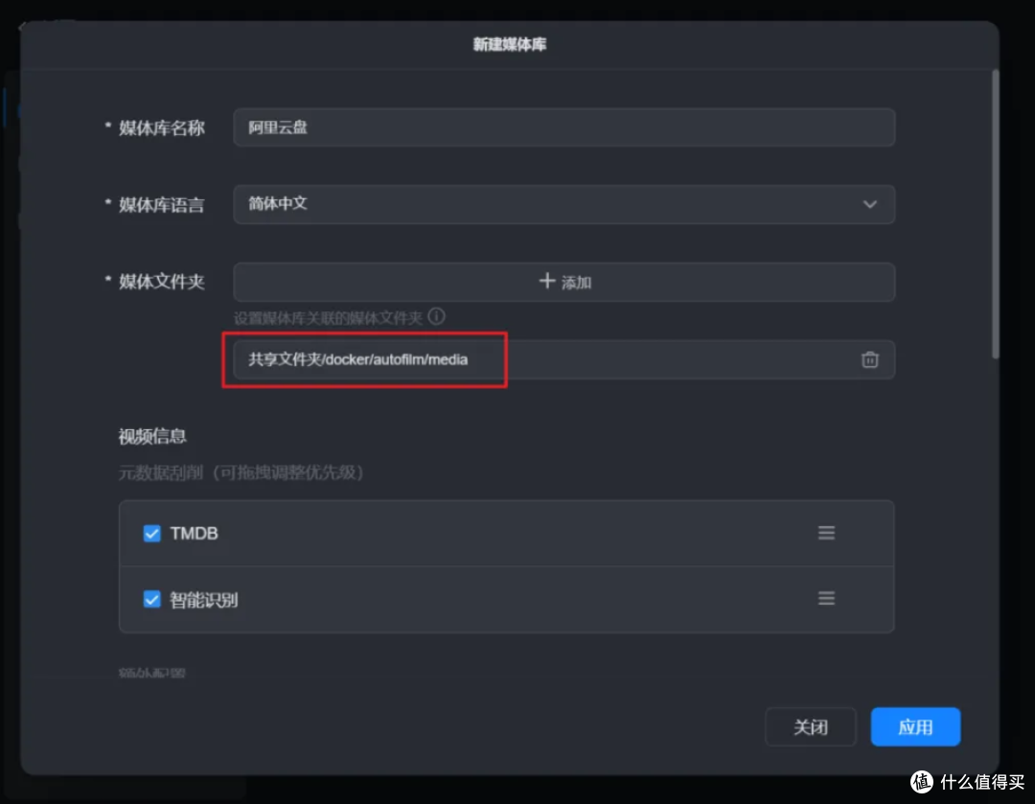Focus the 媒体库名称 input field
The width and height of the screenshot is (1035, 804).
pyautogui.click(x=563, y=127)
